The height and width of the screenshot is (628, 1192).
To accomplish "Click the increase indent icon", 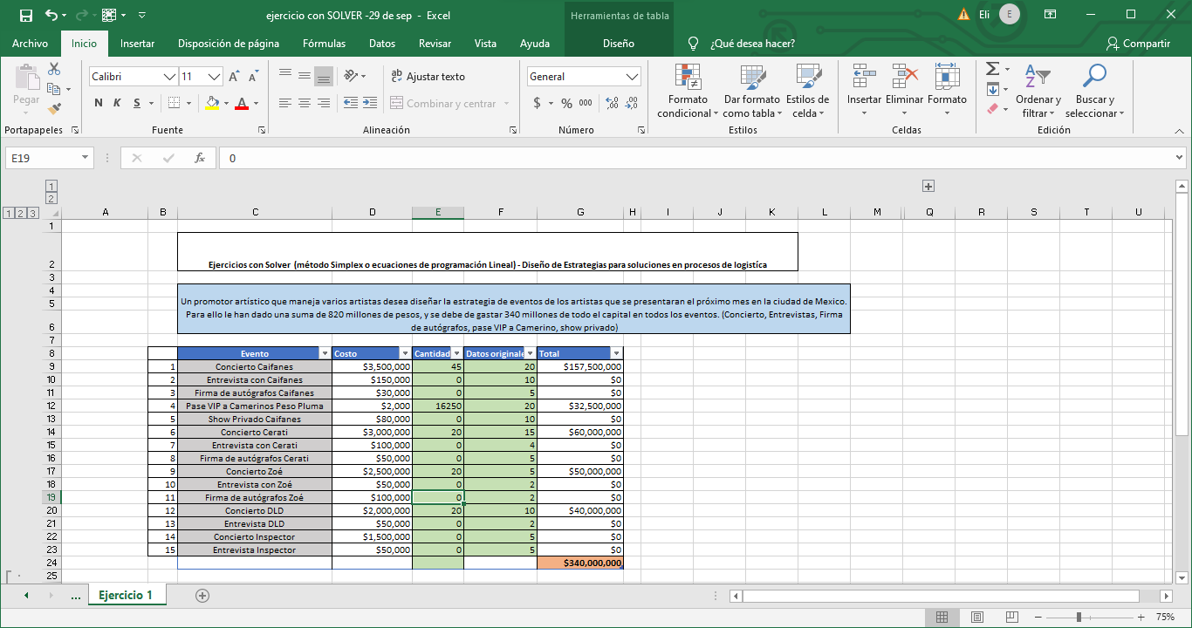I will [x=369, y=103].
